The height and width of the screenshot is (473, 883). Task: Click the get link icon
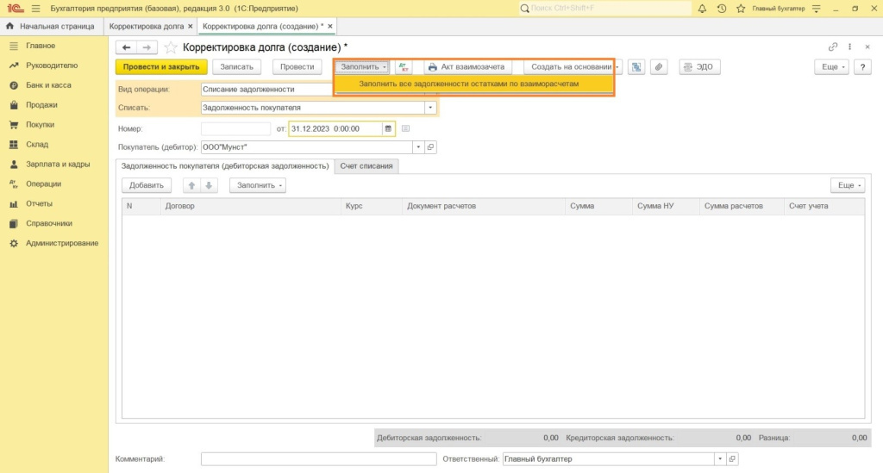click(x=832, y=47)
